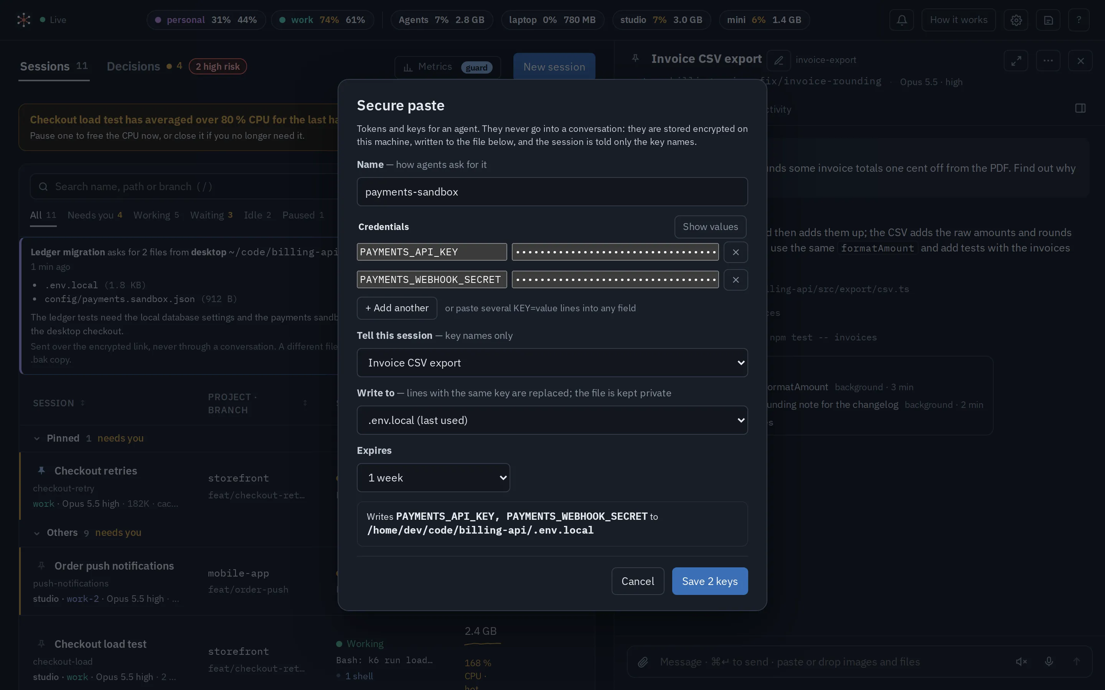Send message with the up arrow icon
1105x690 pixels.
click(x=1076, y=662)
